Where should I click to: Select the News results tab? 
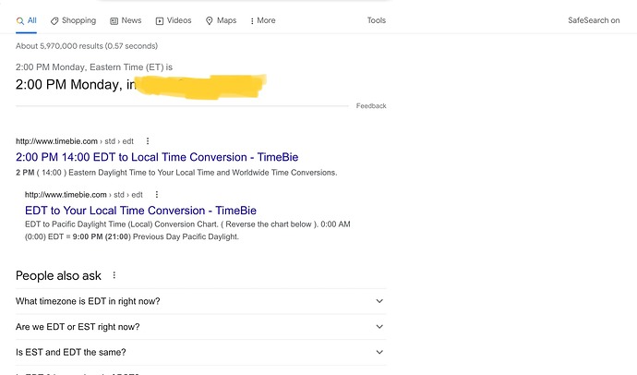[131, 20]
